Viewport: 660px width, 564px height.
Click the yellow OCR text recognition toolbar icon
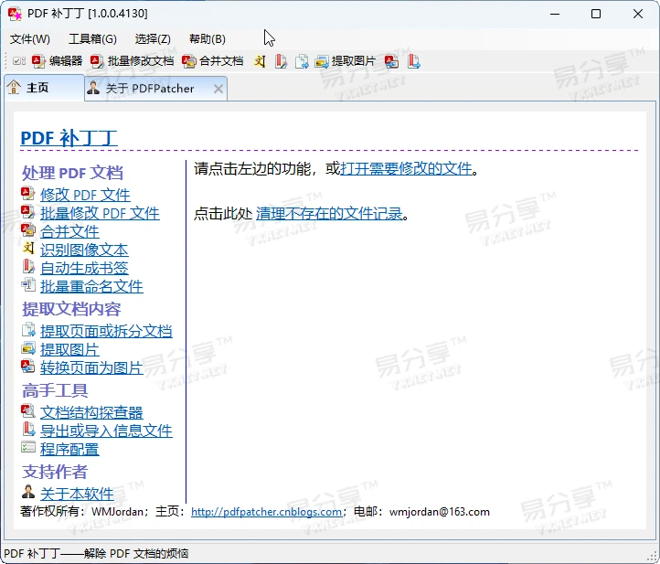tap(260, 62)
